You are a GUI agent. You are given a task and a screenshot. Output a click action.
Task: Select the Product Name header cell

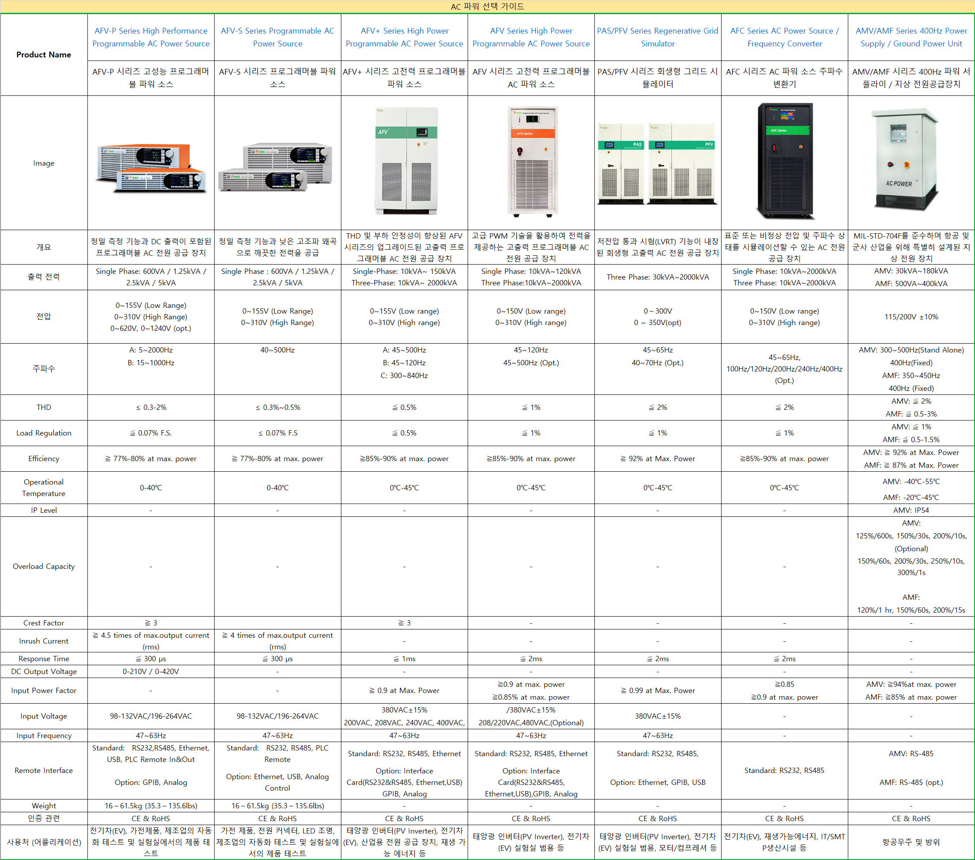(x=44, y=54)
